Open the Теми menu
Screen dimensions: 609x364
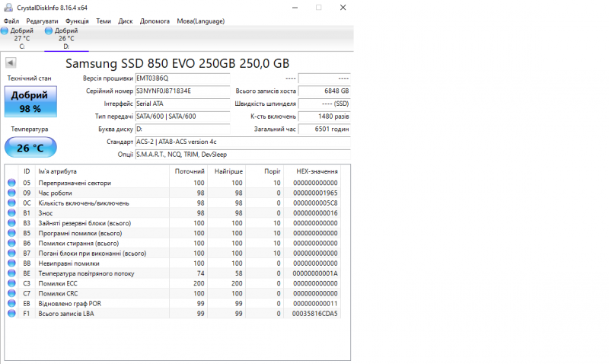pyautogui.click(x=104, y=21)
